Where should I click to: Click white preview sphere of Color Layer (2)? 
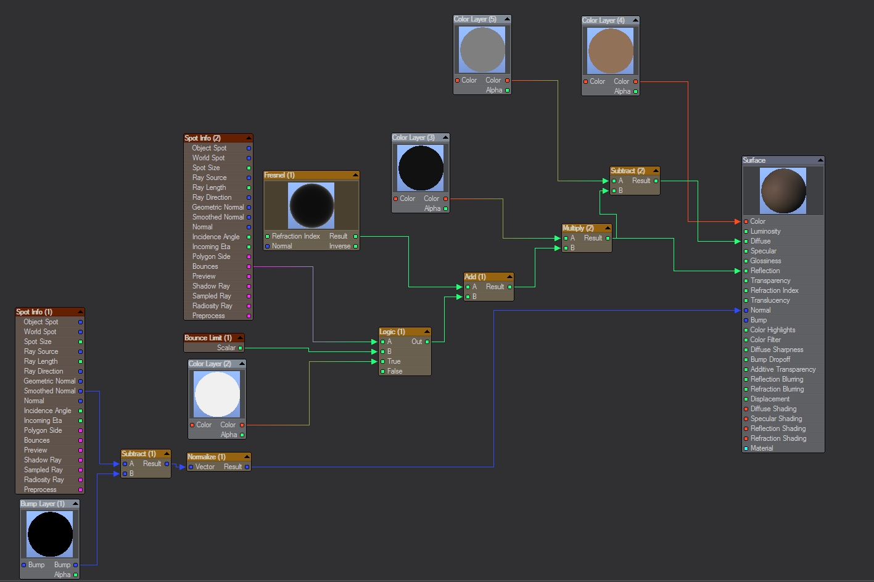[x=217, y=395]
